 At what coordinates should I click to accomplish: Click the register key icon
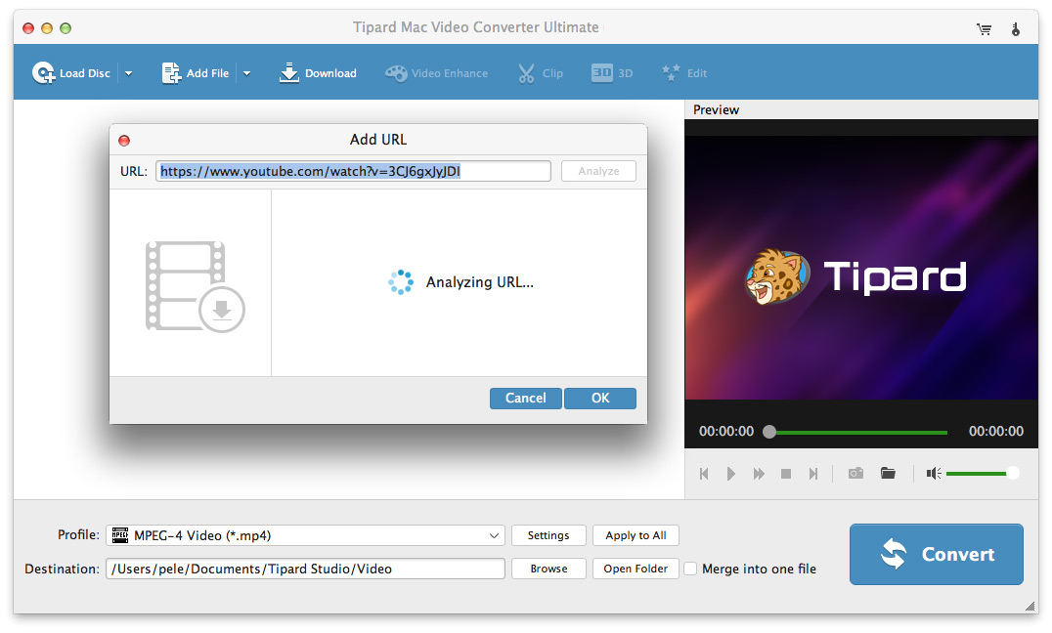(1016, 29)
